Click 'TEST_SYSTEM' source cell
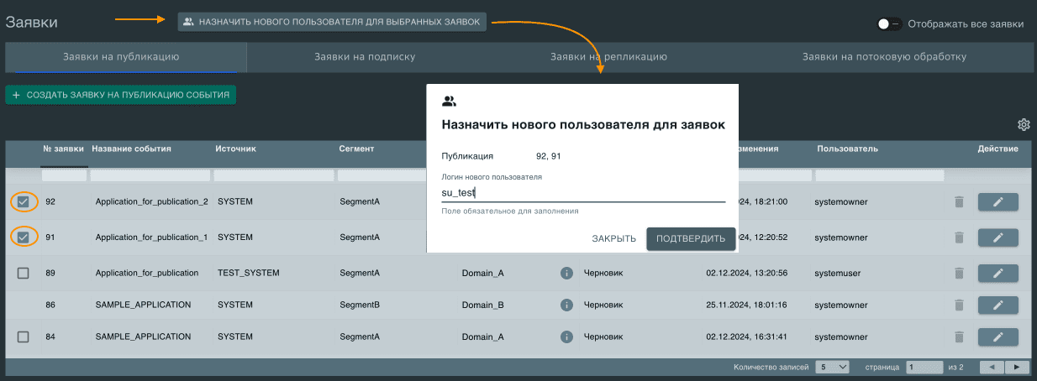The image size is (1037, 381). (248, 273)
